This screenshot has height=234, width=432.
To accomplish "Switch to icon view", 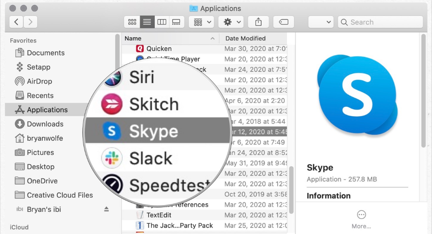I will (132, 22).
